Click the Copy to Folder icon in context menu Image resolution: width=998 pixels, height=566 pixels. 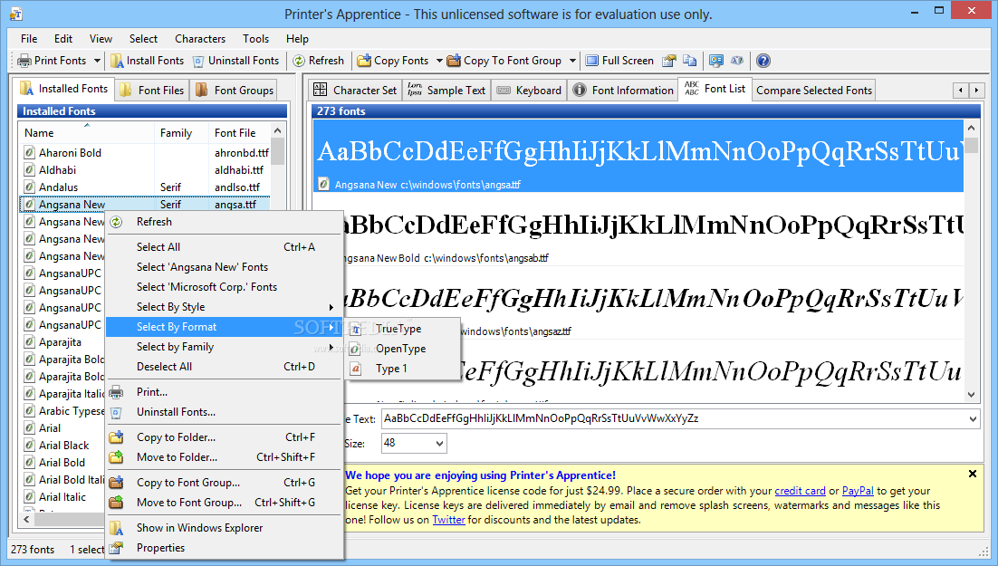click(x=116, y=437)
